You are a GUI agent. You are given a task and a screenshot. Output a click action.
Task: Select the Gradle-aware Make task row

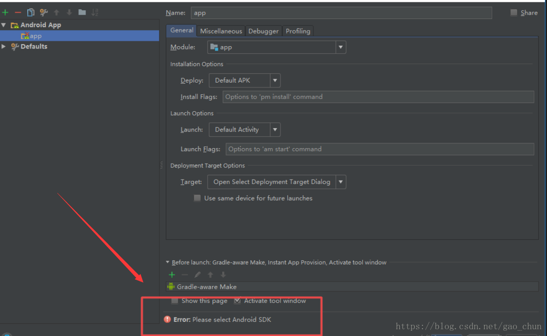click(352, 287)
